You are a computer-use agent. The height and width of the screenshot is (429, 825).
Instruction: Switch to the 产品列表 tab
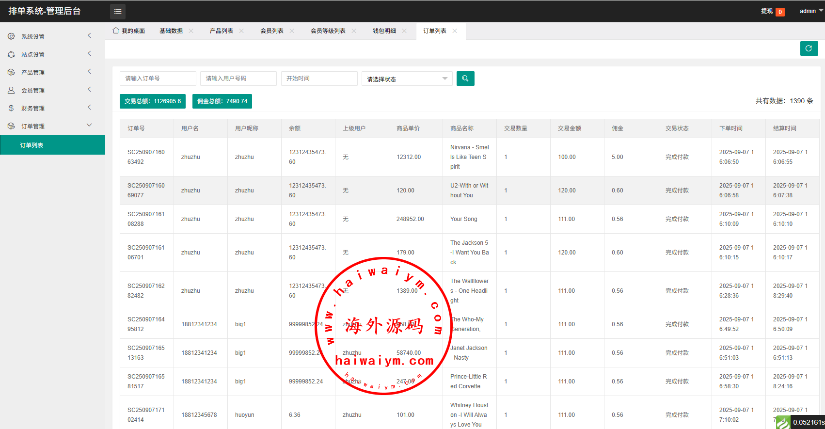221,31
